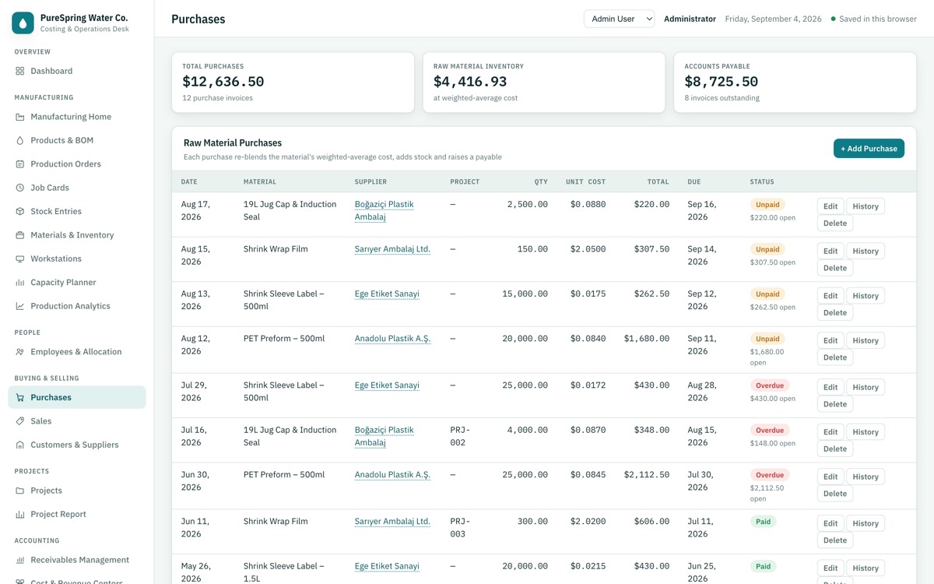
Task: Click the Paid badge for Jun 11 purchase
Action: tap(764, 522)
